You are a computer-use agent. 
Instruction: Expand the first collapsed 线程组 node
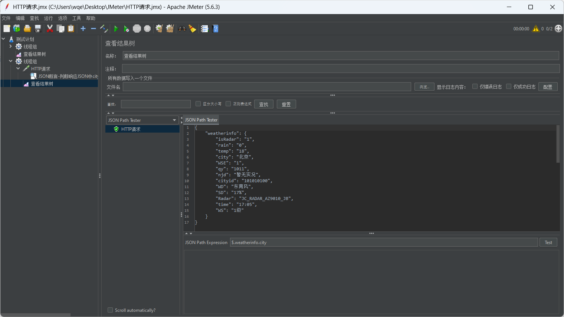point(10,46)
